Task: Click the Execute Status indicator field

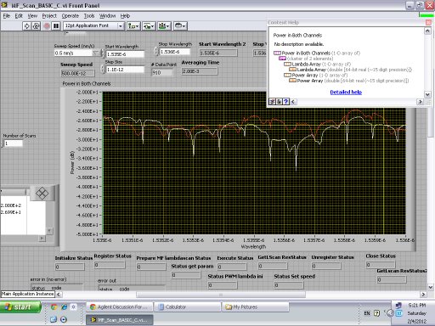Action: click(232, 267)
